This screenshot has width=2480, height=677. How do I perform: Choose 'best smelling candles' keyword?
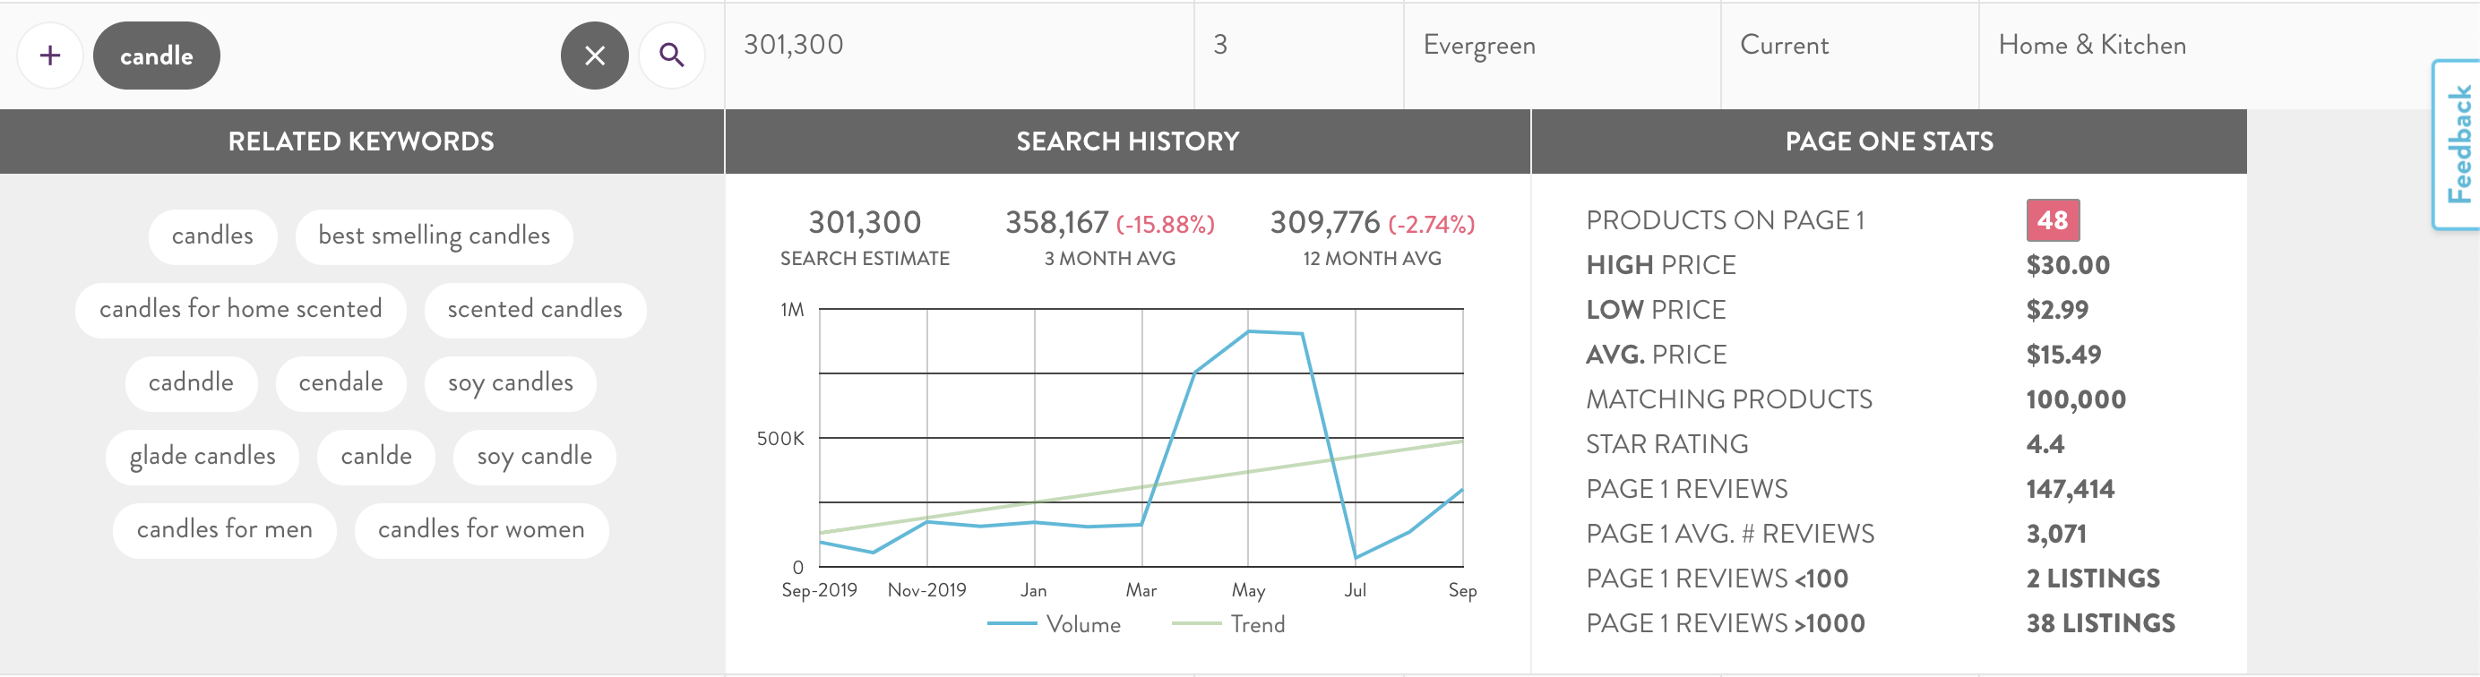(435, 236)
